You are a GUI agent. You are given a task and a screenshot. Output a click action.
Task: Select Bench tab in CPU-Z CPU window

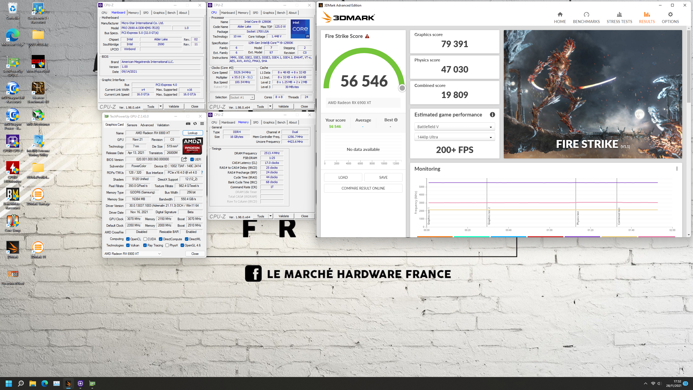(x=281, y=13)
